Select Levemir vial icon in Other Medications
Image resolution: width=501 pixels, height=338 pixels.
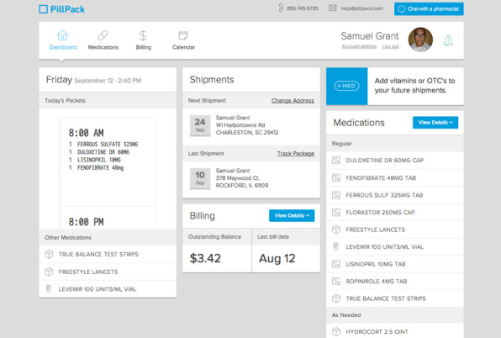[x=49, y=288]
